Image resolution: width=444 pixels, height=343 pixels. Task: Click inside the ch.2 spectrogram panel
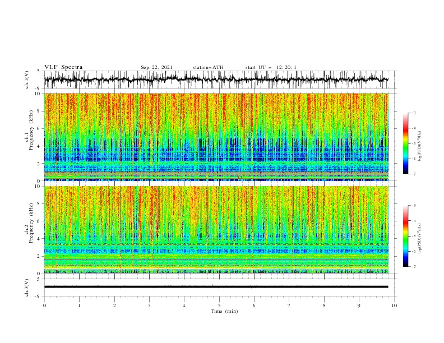[x=216, y=230]
